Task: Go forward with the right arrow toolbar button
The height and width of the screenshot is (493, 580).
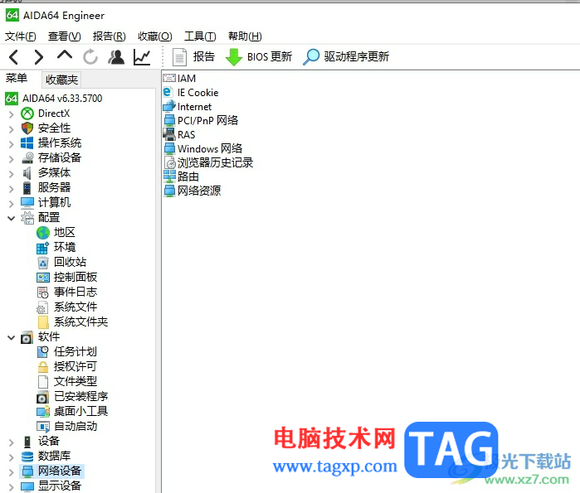Action: click(38, 57)
